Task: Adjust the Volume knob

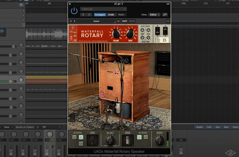Action: click(x=115, y=33)
